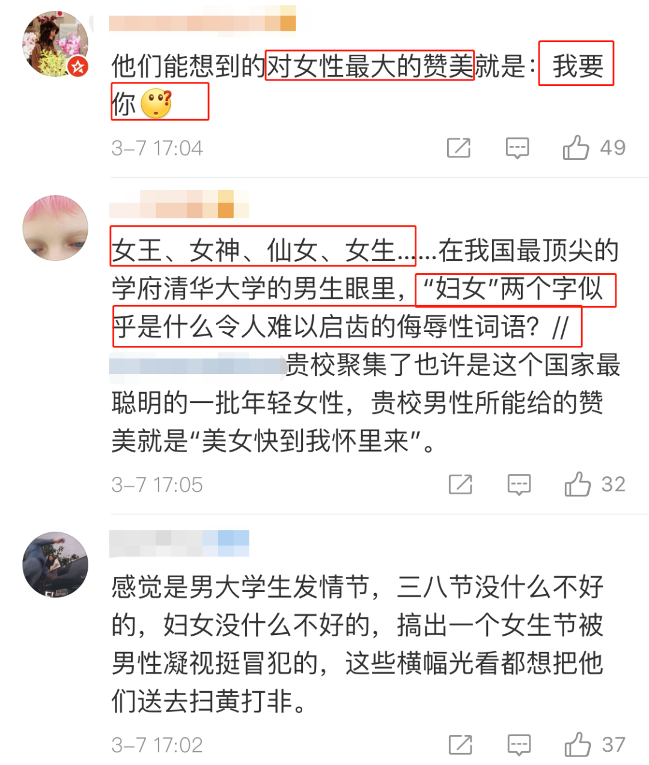Open the first commenter's flower avatar
The image size is (649, 765).
55,44
